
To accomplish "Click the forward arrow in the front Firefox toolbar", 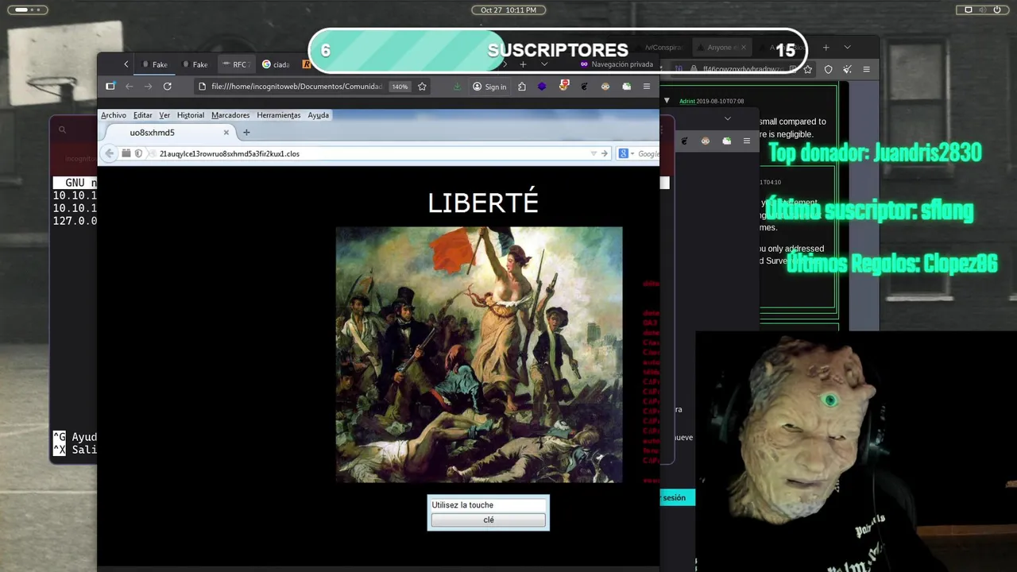I will (148, 87).
